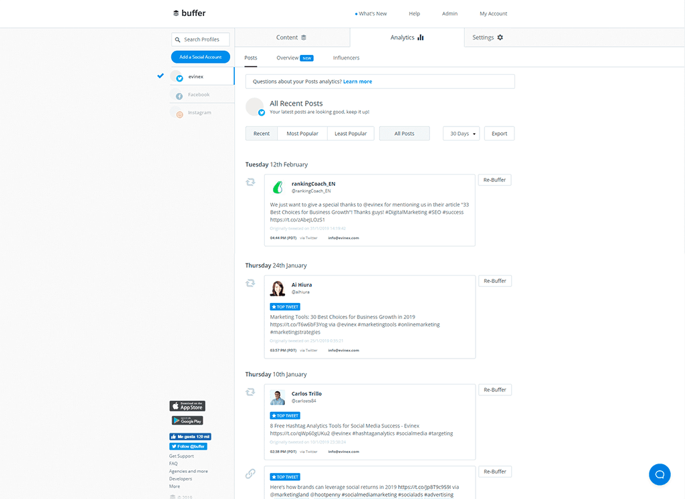
Task: Open the 30 Days range dropdown
Action: 462,134
